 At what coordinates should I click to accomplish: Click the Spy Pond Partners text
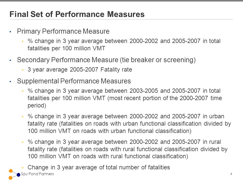click(37, 174)
